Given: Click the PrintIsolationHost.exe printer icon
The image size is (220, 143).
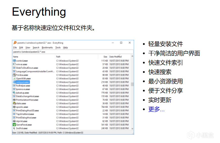Looking at the screenshot, I should tap(14, 100).
